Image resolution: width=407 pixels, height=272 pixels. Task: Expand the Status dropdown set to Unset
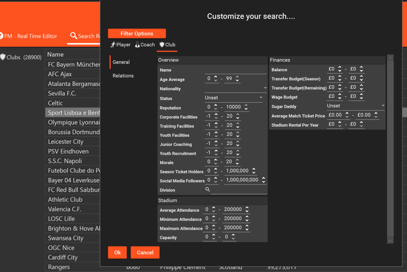261,98
